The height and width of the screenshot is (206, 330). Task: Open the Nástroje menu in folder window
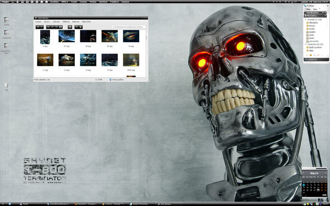coord(76,22)
